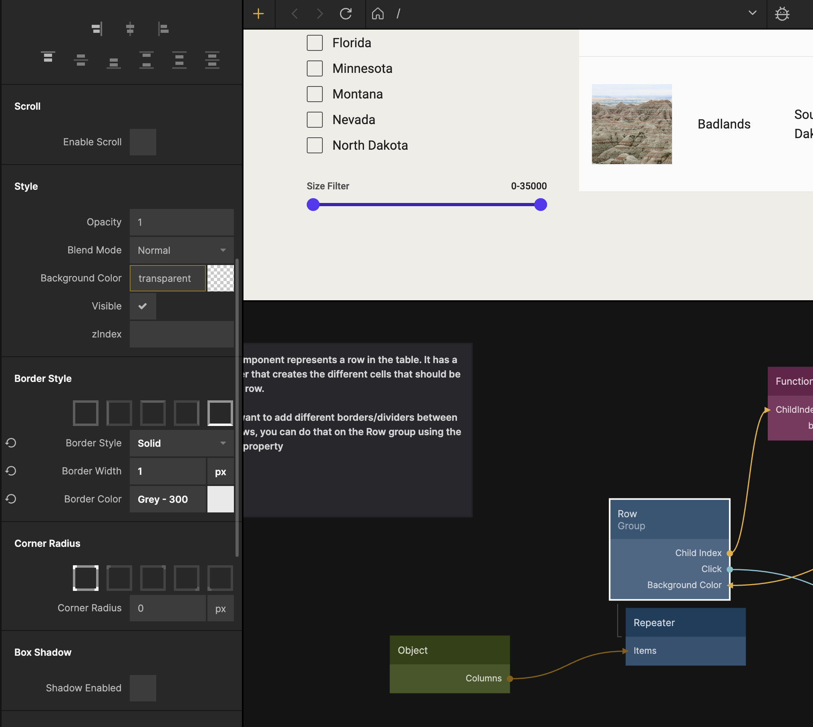Open the Blend Mode dropdown
Screen dimensions: 813x727
181,250
